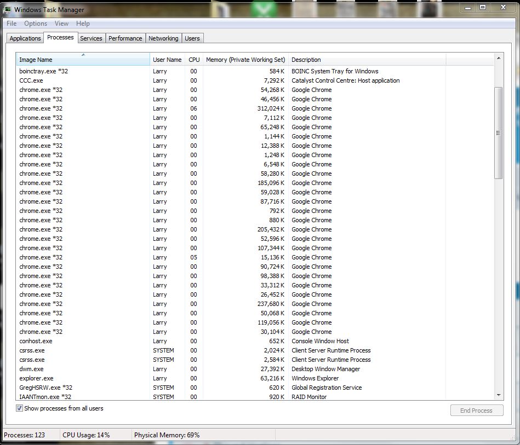Viewport: 520px width, 445px height.
Task: Select the explorer.exe process row
Action: pos(36,378)
